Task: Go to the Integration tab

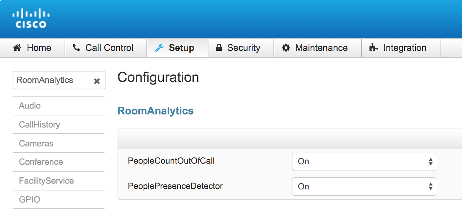Action: [401, 48]
